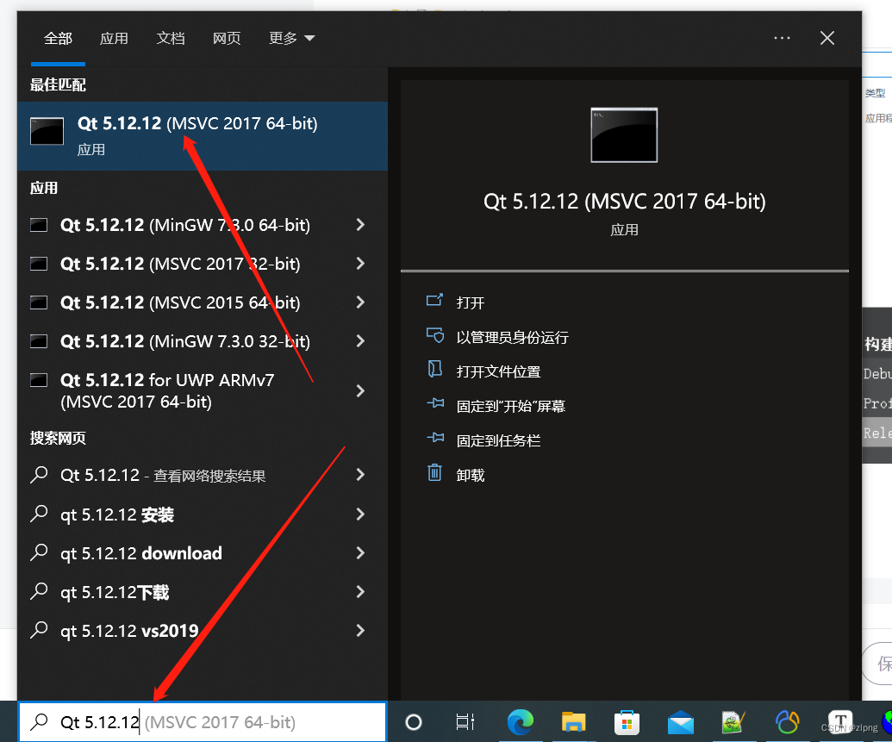Viewport: 892px width, 742px height.
Task: Open the '更多' filter dropdown
Action: tap(291, 38)
